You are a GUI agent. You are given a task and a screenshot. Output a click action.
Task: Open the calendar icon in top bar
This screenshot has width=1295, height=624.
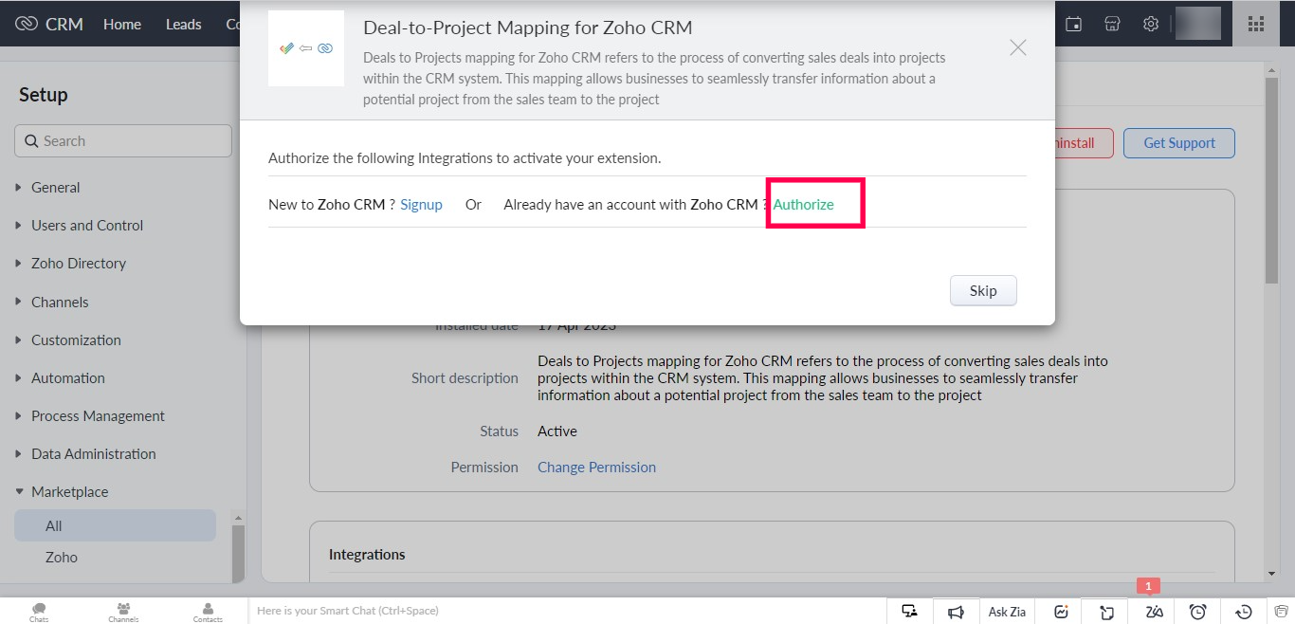(1074, 24)
